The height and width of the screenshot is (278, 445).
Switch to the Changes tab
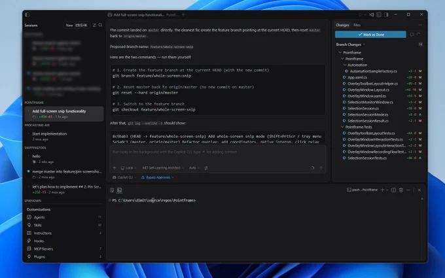[342, 26]
